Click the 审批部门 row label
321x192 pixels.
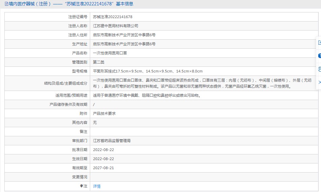coord(79,141)
